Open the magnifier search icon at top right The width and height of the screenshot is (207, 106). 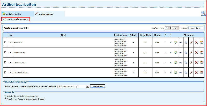(203, 13)
